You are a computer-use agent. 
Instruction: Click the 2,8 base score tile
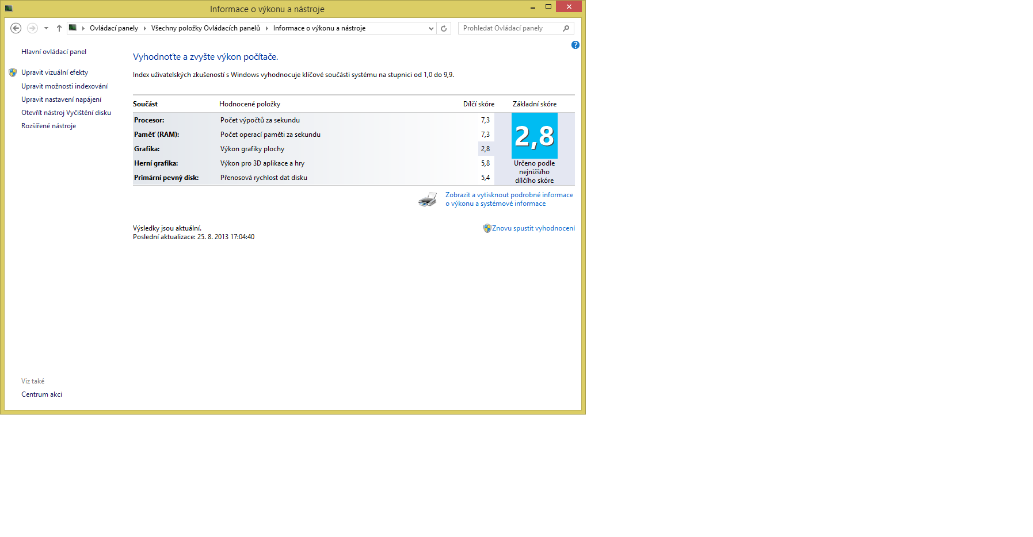point(535,136)
